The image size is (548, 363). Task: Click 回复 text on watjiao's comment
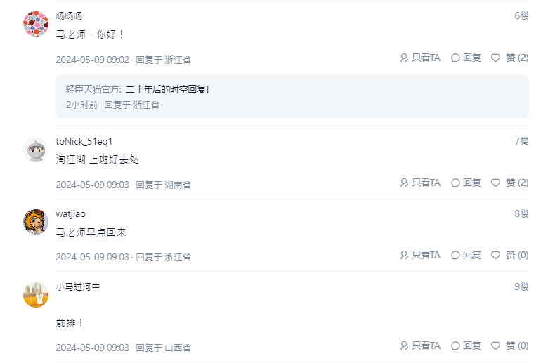pos(472,255)
